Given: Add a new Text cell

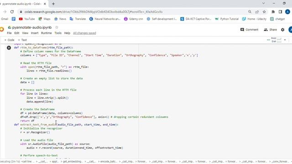Looking at the screenshot, I should click(22, 40).
